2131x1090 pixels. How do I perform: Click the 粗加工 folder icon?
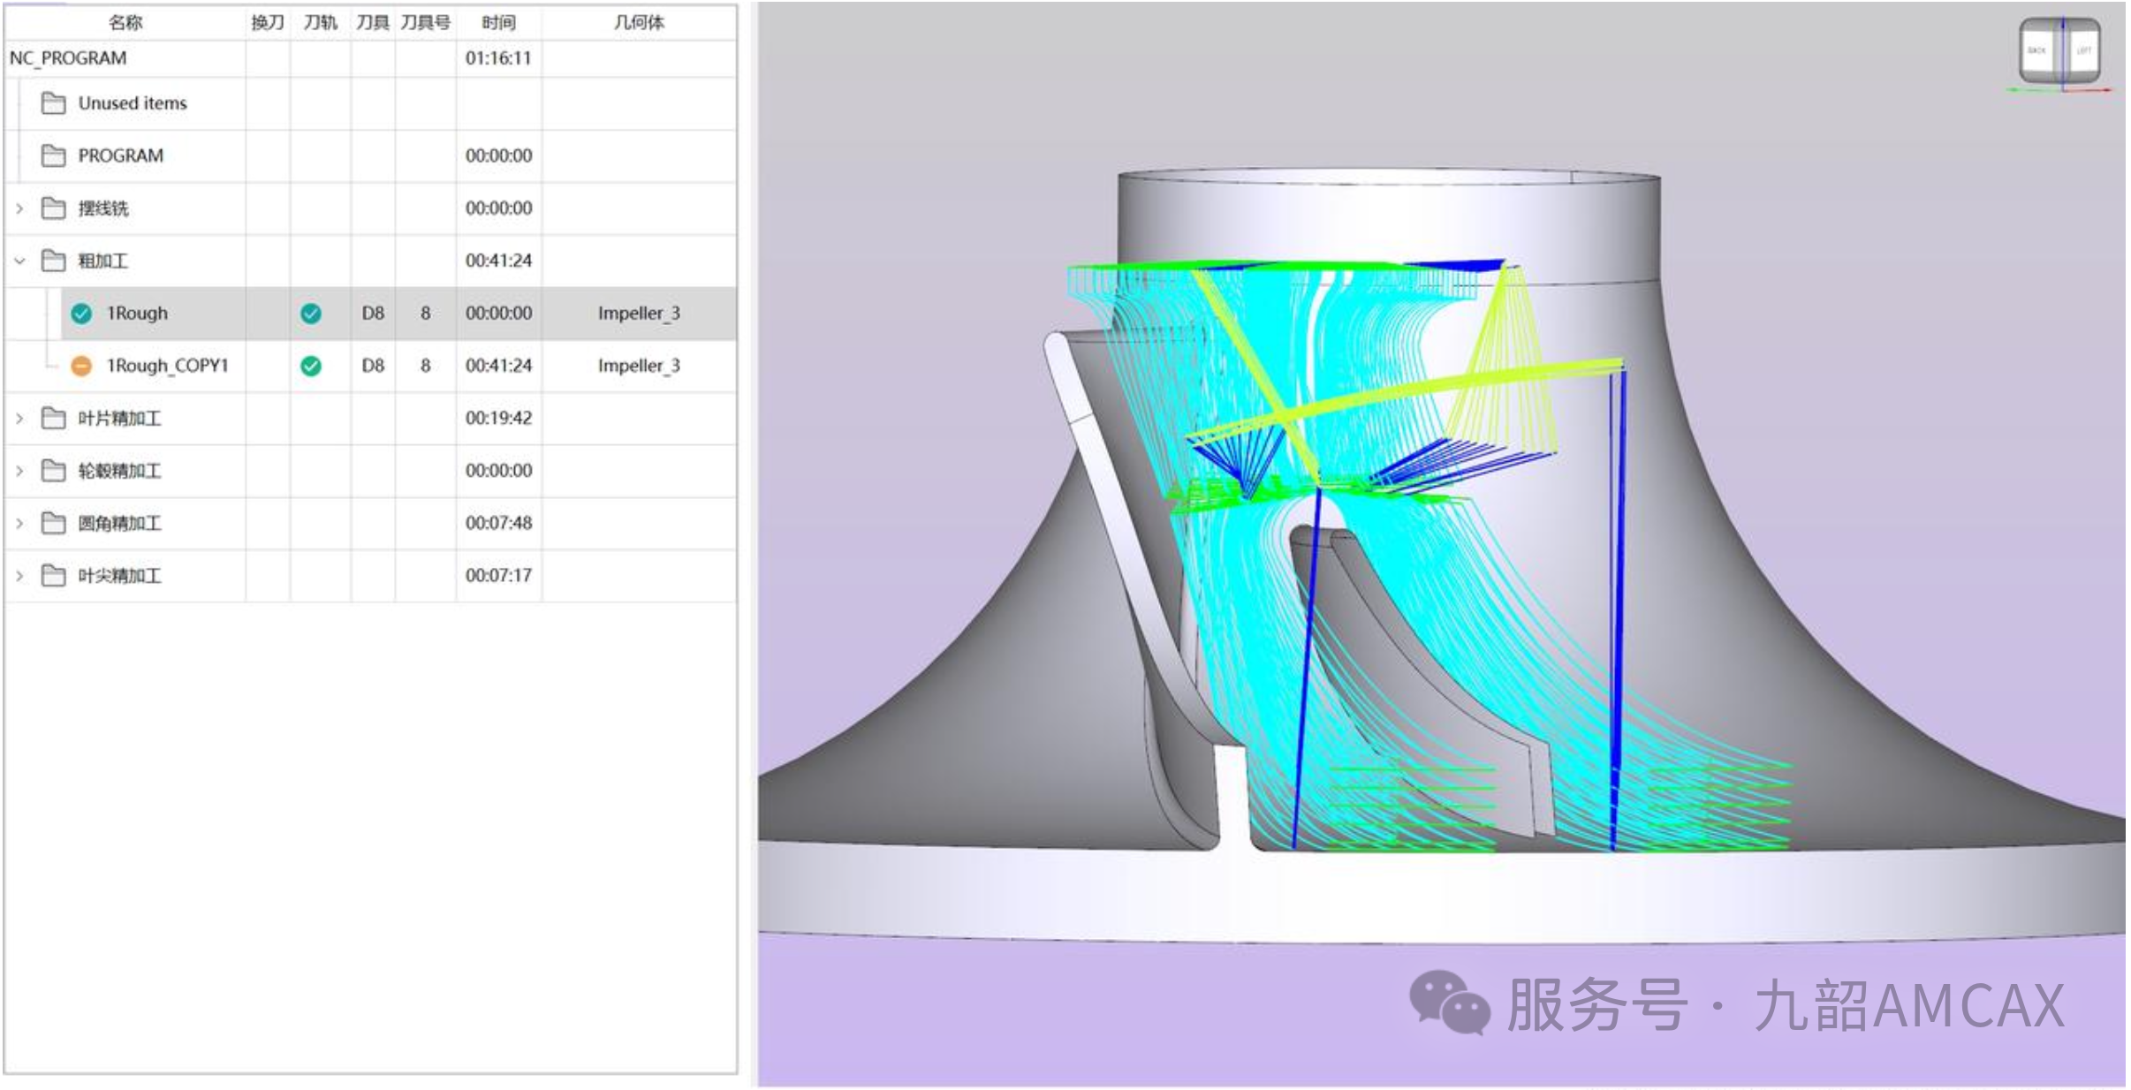[54, 261]
